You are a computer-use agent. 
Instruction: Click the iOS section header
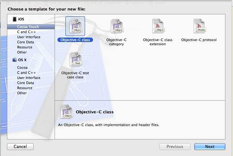21,19
